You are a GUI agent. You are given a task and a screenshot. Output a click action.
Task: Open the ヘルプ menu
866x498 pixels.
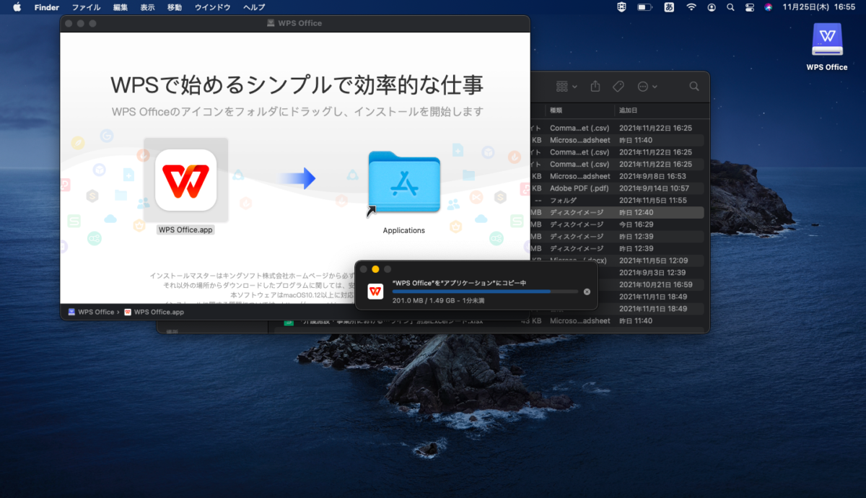point(254,7)
